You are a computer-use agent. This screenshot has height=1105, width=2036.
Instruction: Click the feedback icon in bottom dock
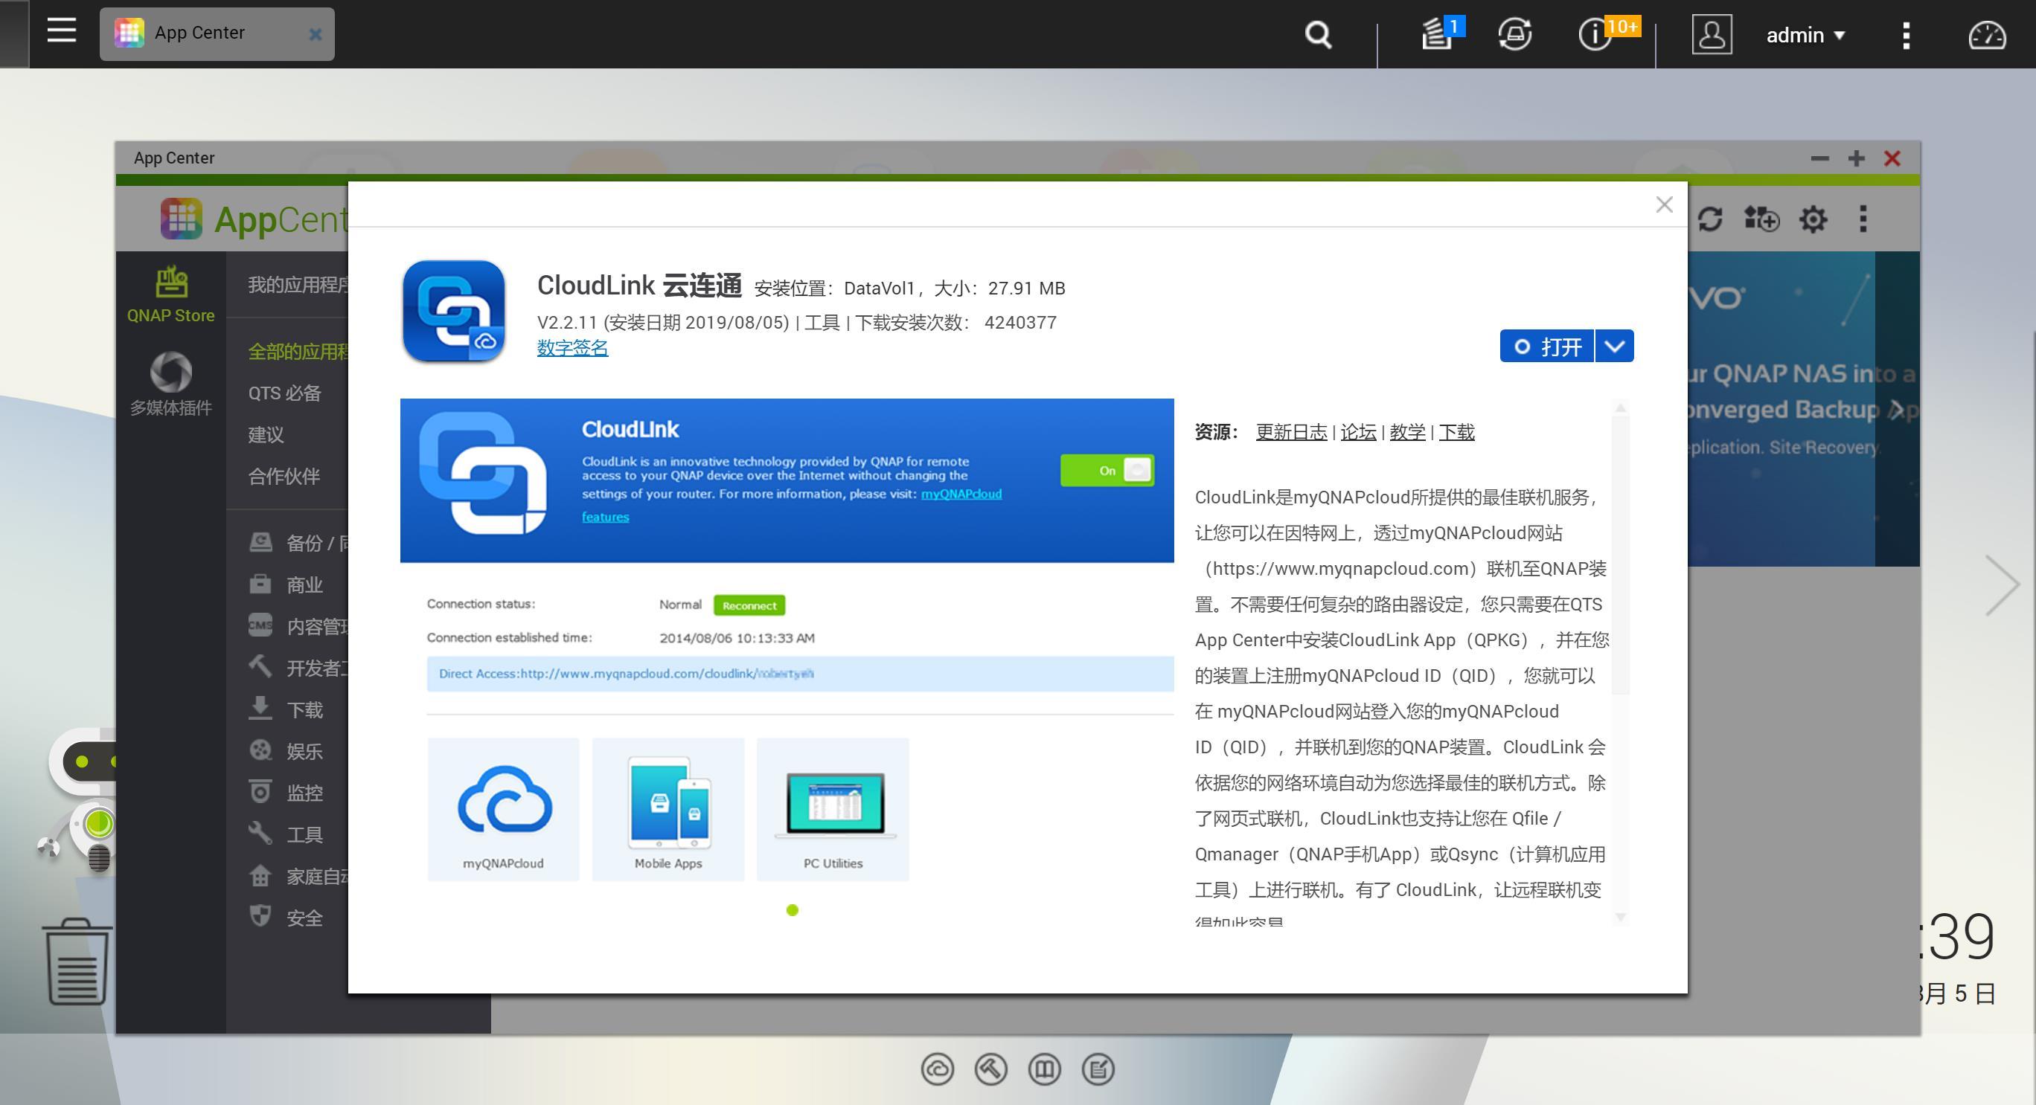[x=1098, y=1069]
